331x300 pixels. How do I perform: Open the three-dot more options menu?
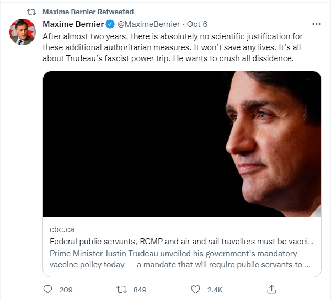coord(316,24)
